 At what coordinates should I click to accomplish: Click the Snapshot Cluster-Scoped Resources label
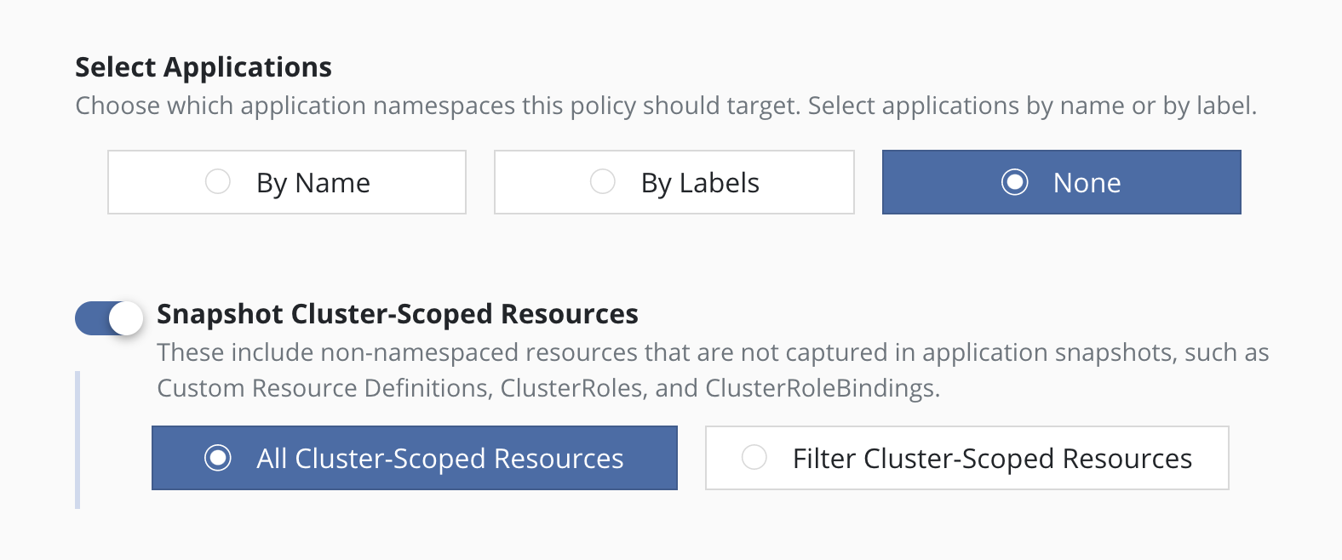coord(397,314)
